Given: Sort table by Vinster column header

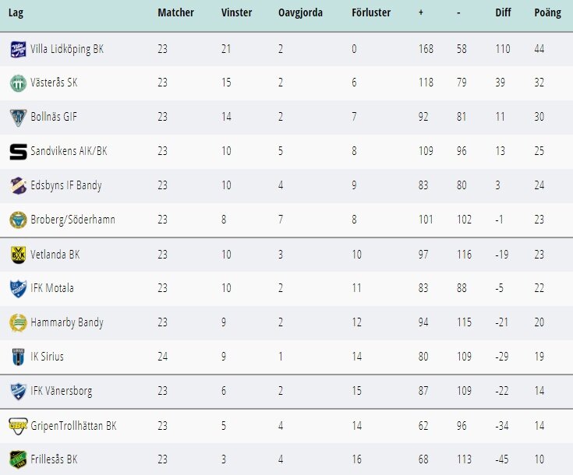Looking at the screenshot, I should click(x=236, y=12).
